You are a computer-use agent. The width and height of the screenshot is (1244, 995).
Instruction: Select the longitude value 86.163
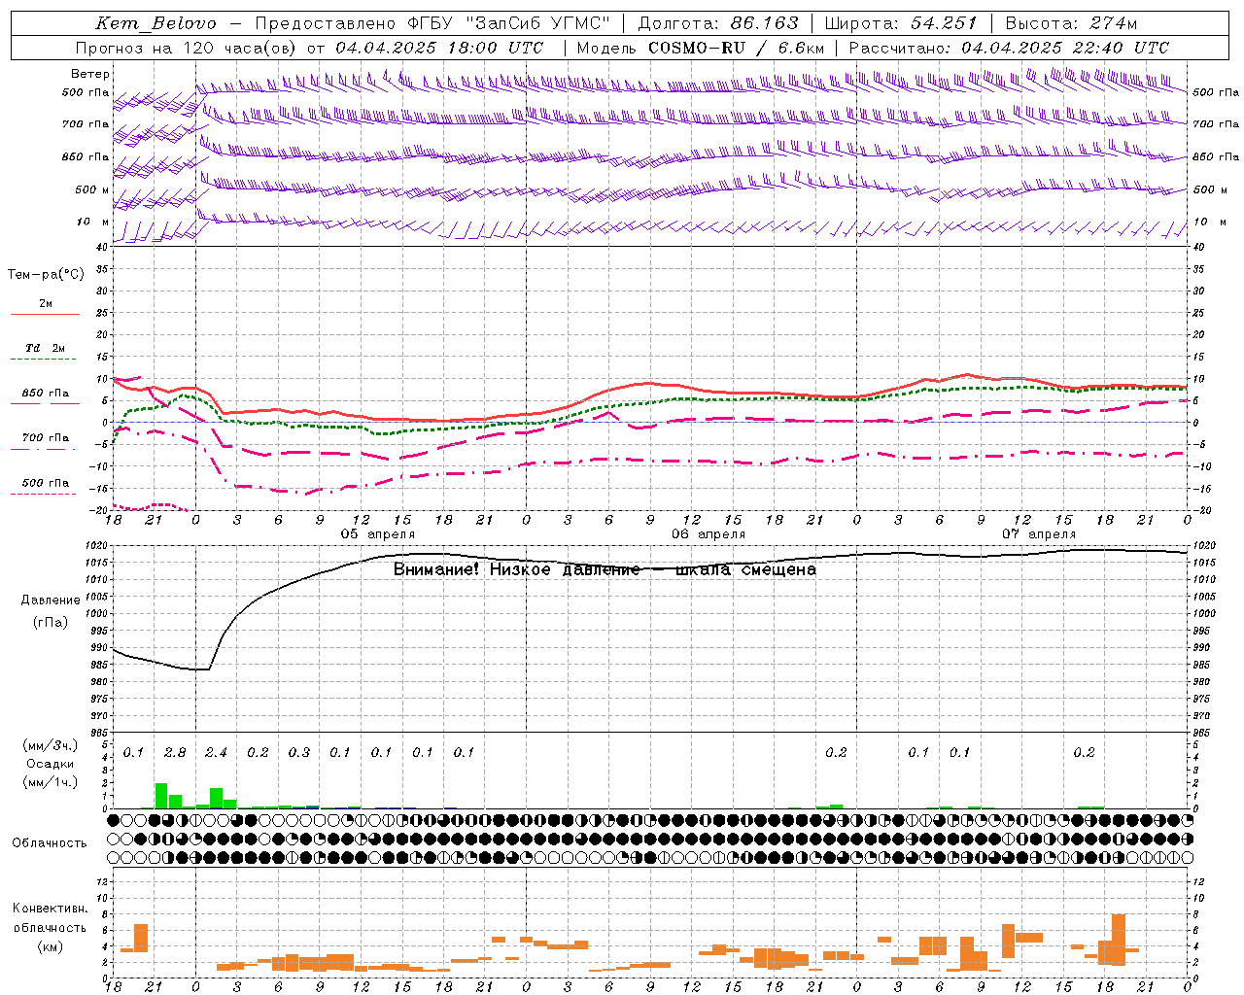[x=764, y=23]
